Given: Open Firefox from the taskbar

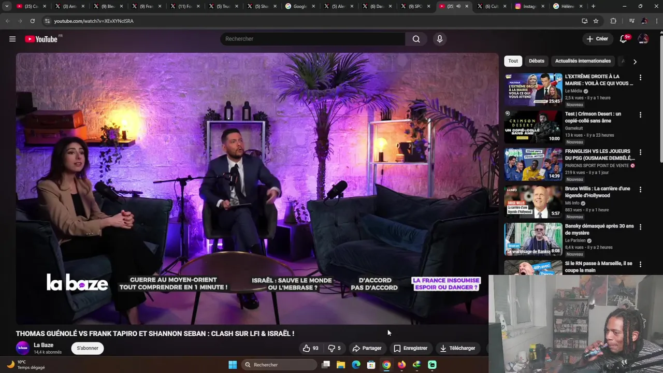Looking at the screenshot, I should (x=401, y=365).
